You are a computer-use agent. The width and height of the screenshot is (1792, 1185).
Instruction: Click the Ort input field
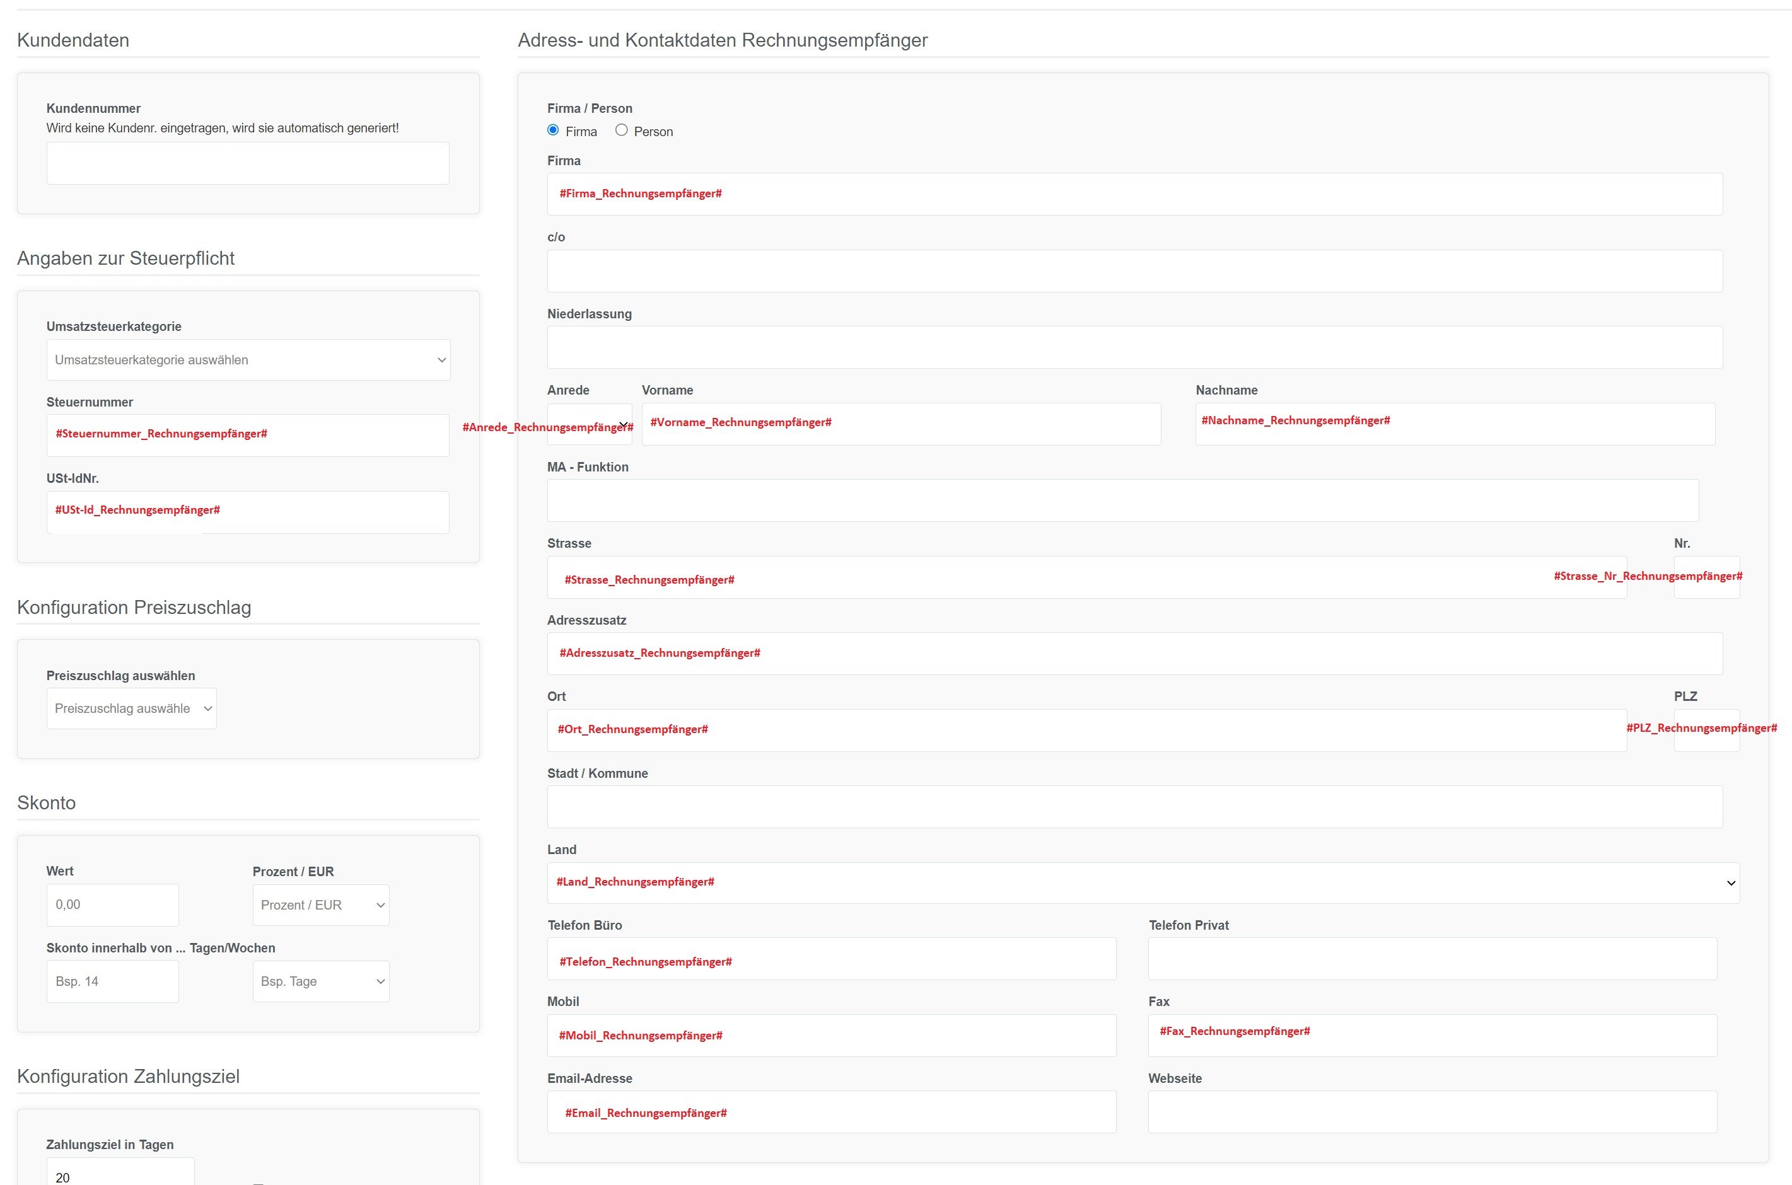[1087, 730]
